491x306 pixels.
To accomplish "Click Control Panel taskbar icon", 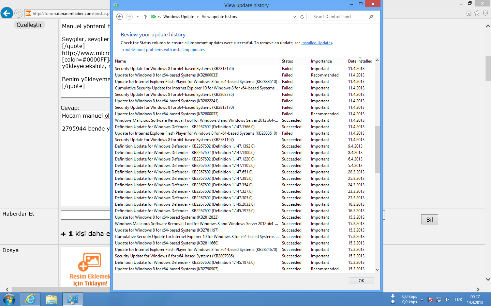I will [73, 300].
